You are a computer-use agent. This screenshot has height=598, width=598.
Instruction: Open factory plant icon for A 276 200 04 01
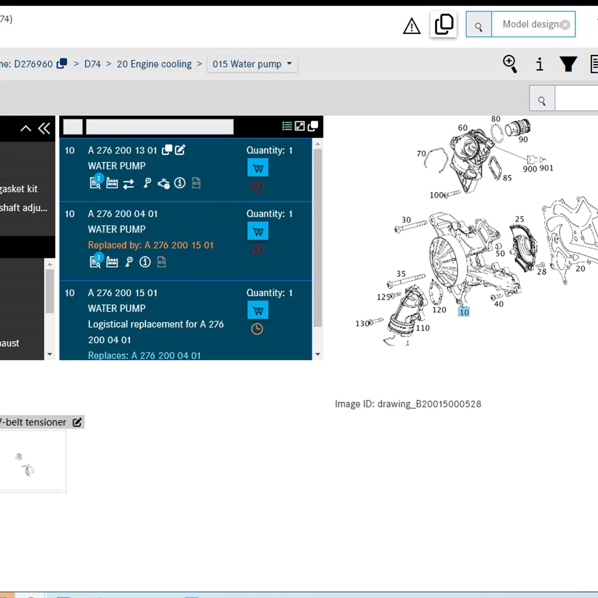pos(112,263)
